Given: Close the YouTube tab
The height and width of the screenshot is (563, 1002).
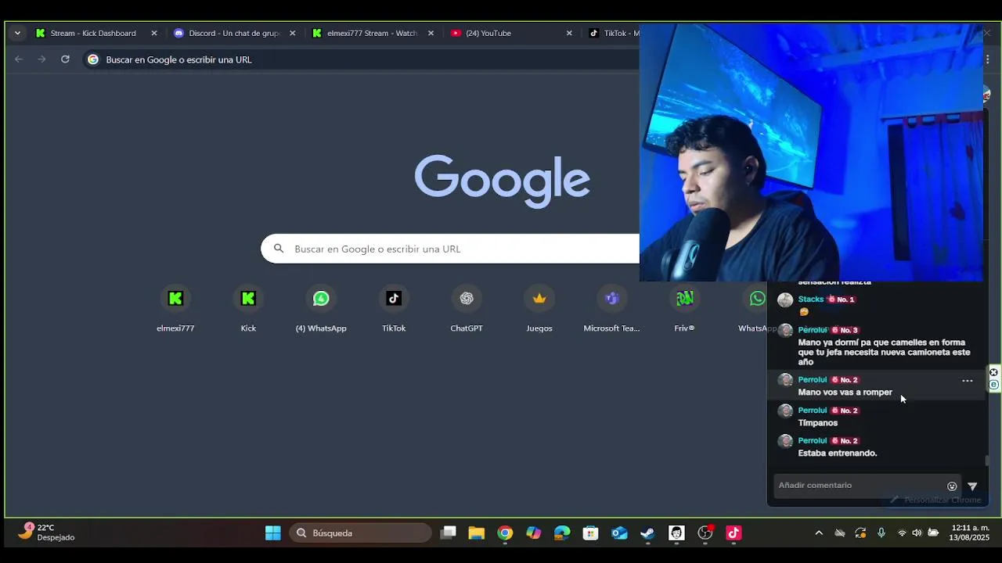Looking at the screenshot, I should pos(569,33).
